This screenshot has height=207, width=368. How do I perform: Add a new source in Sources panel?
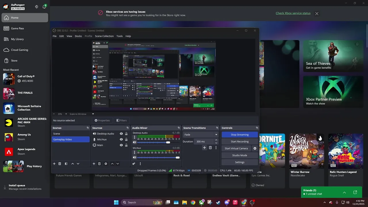tap(94, 164)
